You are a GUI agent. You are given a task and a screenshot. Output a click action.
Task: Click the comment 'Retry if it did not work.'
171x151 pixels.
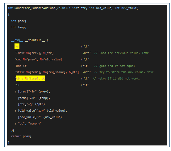(116, 79)
